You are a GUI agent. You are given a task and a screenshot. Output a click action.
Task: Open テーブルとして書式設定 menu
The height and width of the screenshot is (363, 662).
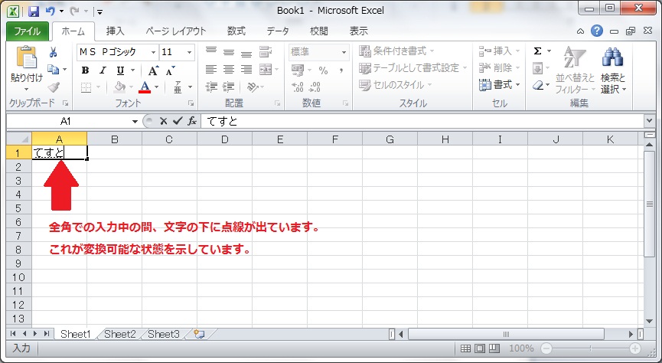413,68
